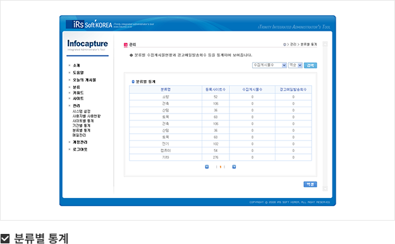Viewport: 395px width, 244px height.
Task: Click the iRS Soft KOREA logo
Action: click(89, 25)
